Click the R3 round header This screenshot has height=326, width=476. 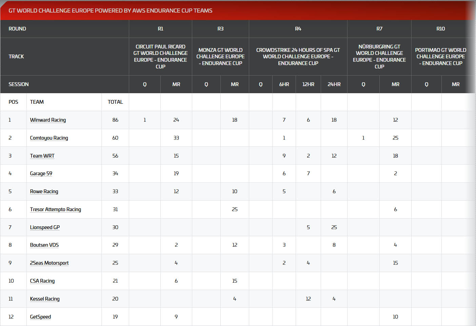pyautogui.click(x=220, y=29)
